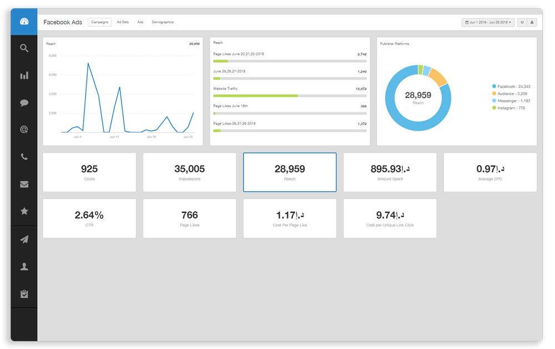This screenshot has height=349, width=555.
Task: Open the clipboard tasks sidebar icon
Action: coord(24,294)
